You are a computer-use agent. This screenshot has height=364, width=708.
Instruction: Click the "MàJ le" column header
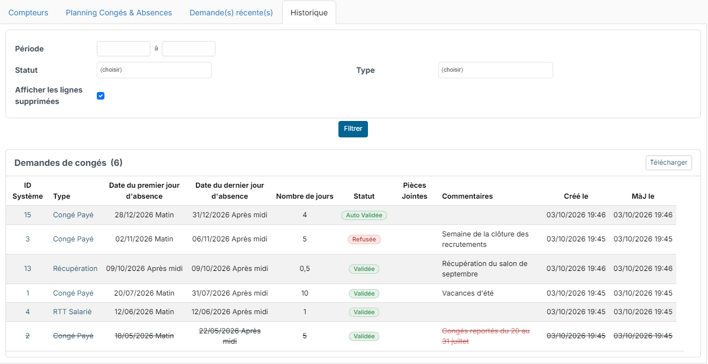pyautogui.click(x=643, y=197)
